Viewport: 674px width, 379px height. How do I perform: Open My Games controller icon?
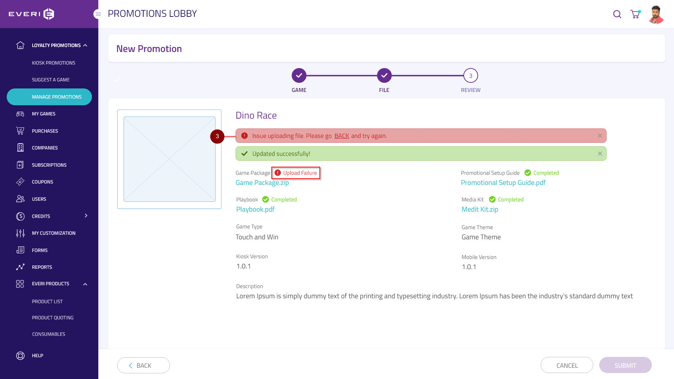pyautogui.click(x=20, y=114)
